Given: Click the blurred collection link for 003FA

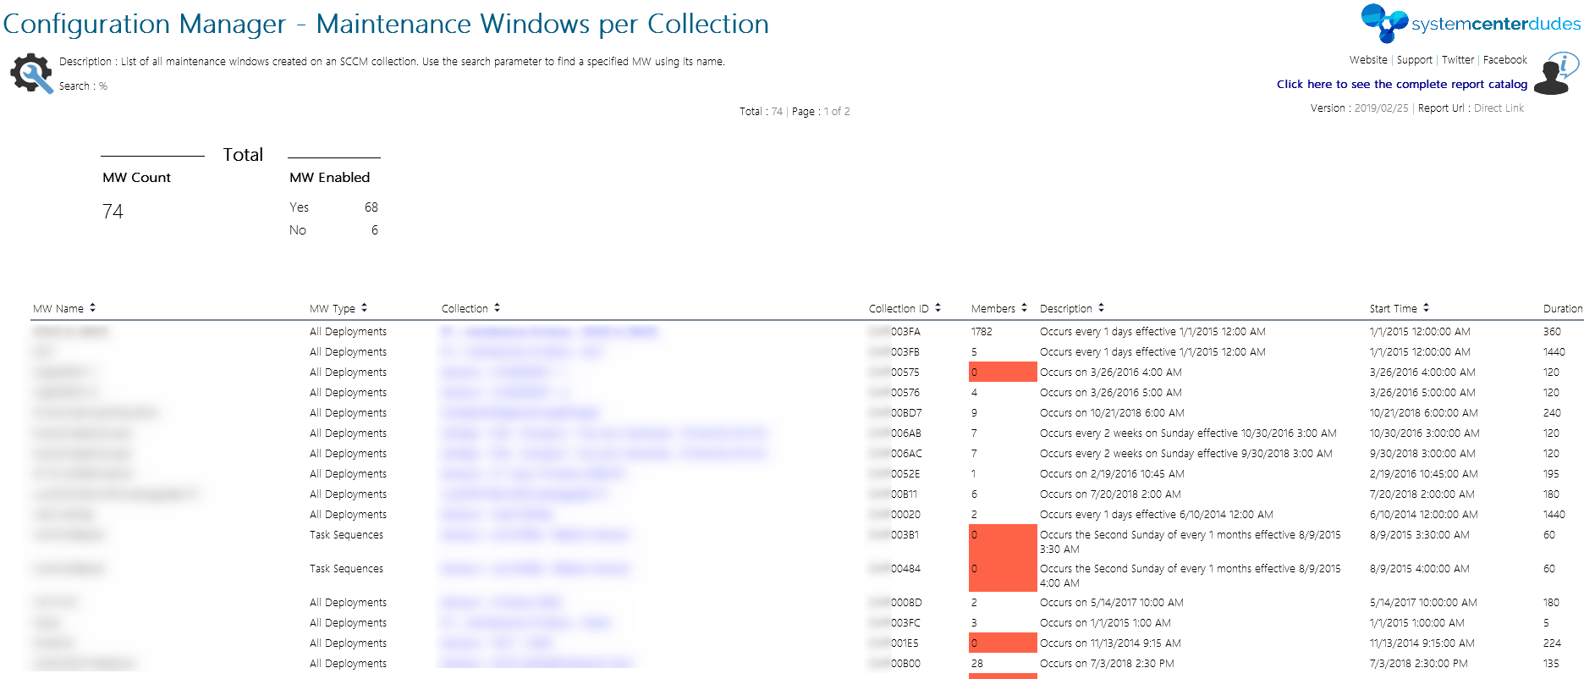Looking at the screenshot, I should [549, 332].
